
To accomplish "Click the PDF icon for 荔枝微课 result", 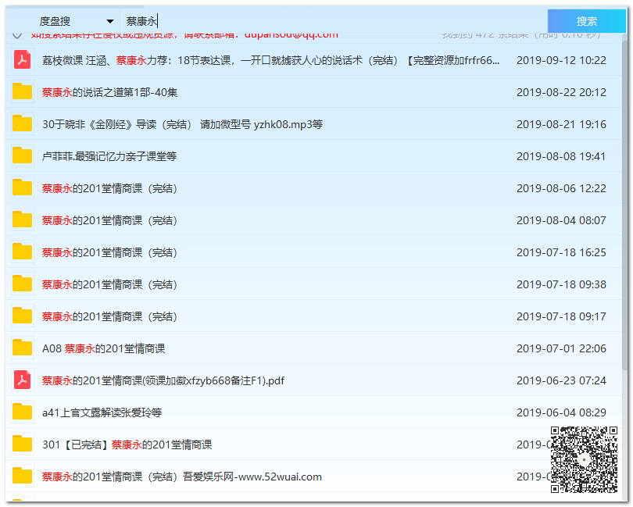I will 22,60.
